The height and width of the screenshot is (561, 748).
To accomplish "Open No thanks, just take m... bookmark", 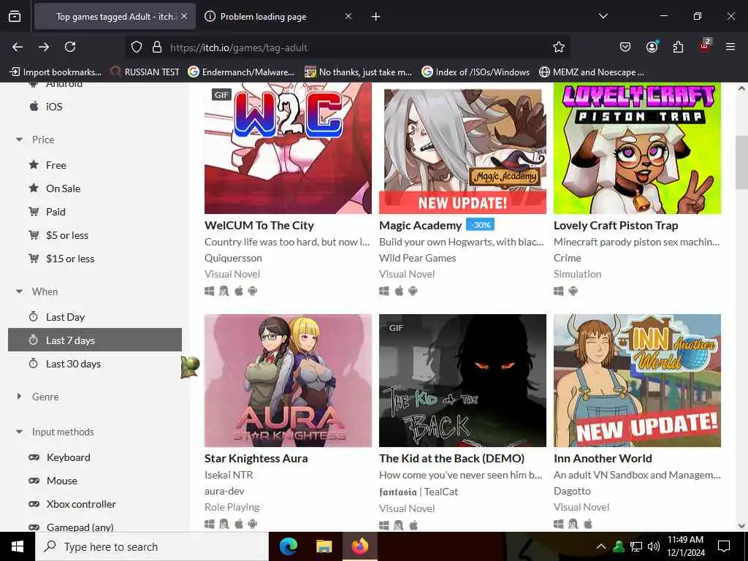I will (358, 72).
